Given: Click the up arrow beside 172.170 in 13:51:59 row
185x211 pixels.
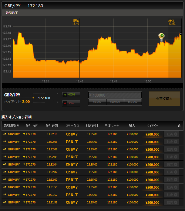Looking at the screenshot, I should click(24, 187).
